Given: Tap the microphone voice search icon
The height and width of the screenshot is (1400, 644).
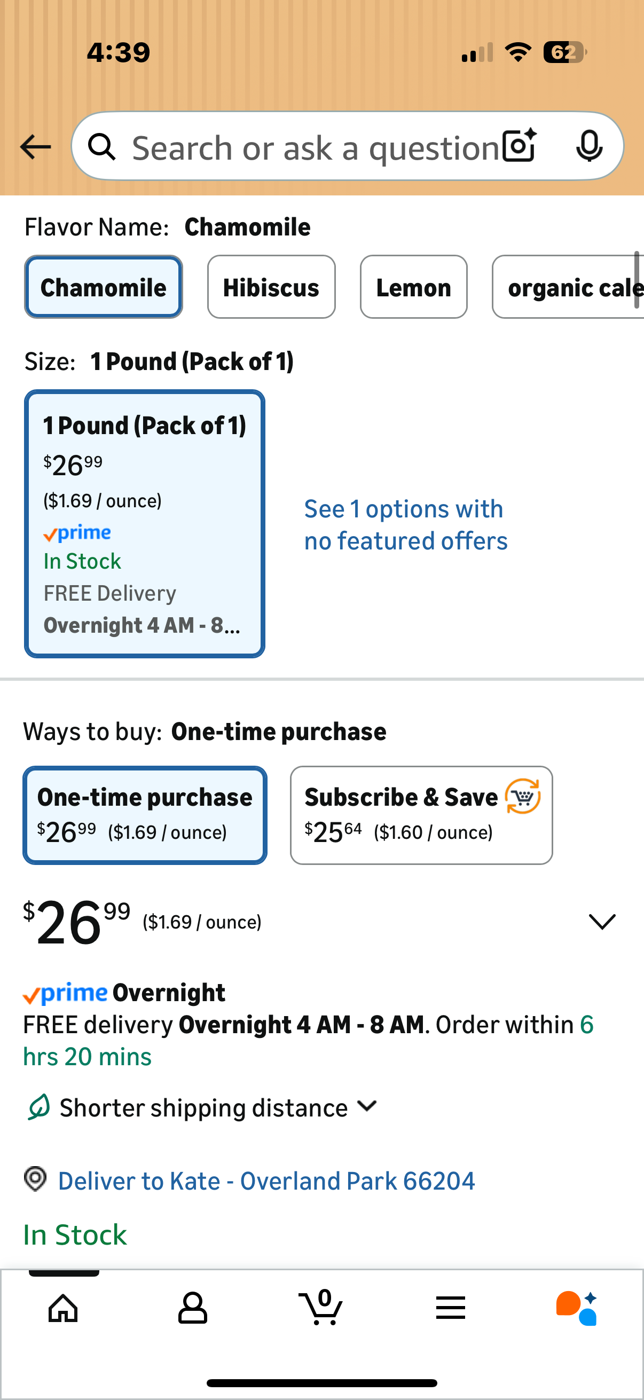Looking at the screenshot, I should tap(589, 146).
